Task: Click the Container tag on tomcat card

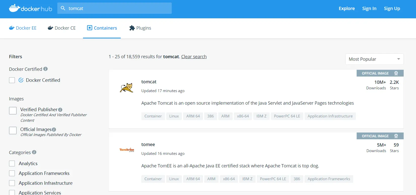Action: [x=153, y=116]
